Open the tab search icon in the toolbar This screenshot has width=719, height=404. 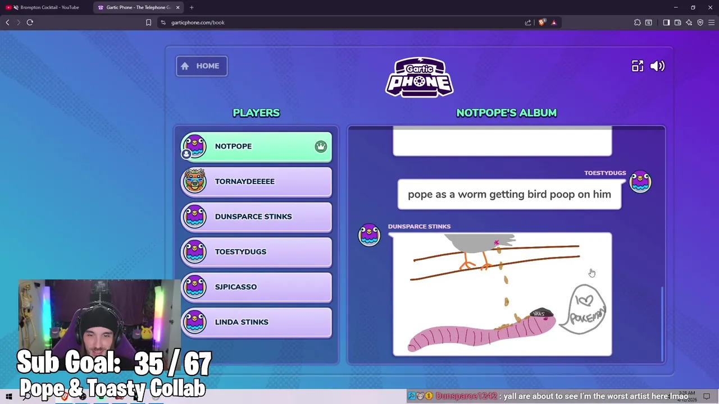(x=649, y=22)
